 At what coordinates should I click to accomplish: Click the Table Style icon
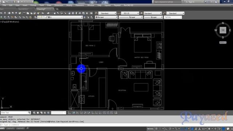[x=142, y=13]
